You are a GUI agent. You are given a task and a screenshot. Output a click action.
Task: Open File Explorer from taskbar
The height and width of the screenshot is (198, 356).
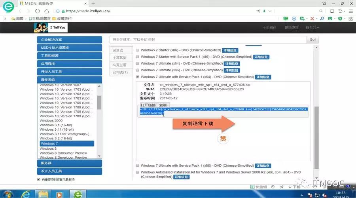(x=43, y=194)
